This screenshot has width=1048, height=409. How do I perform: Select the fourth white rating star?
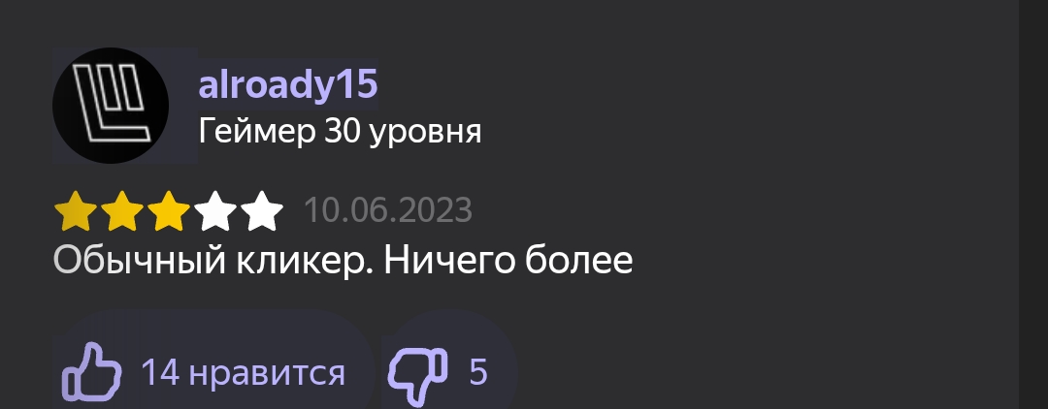(215, 211)
